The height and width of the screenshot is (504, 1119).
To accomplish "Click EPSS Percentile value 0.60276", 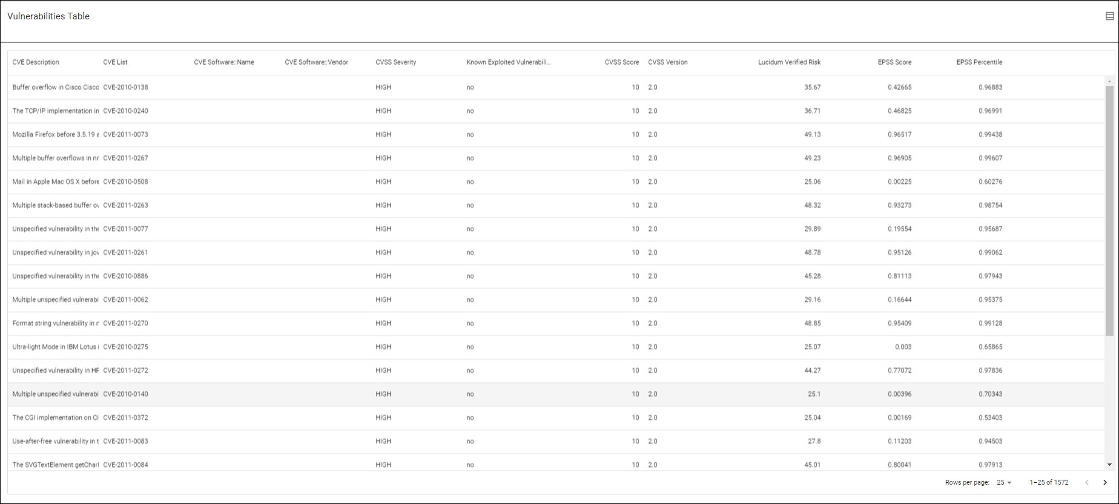I will coord(991,182).
